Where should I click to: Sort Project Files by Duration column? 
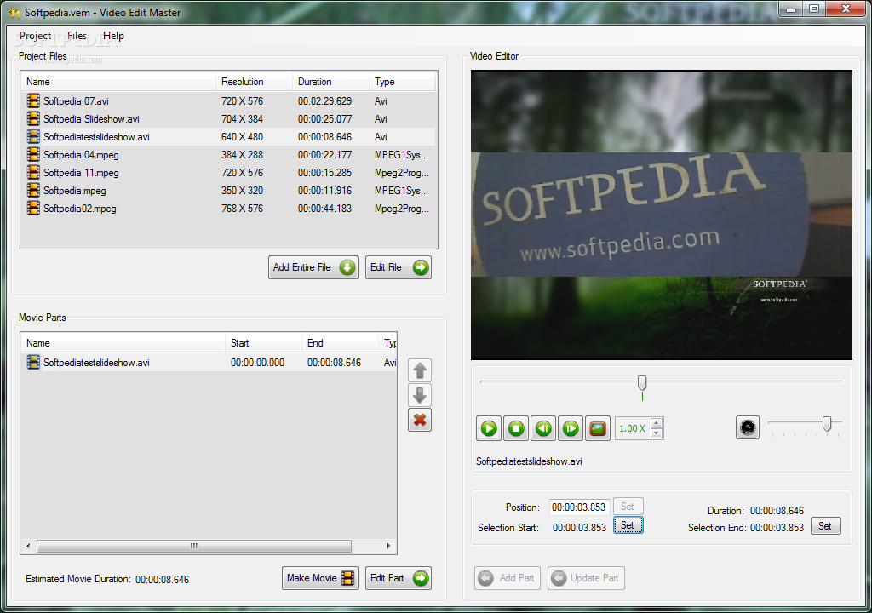tap(330, 82)
